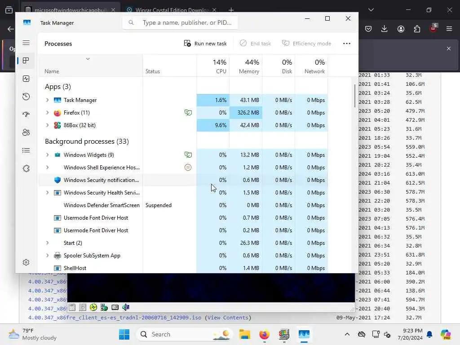Sort processes by the Memory column
Viewport: 460px width, 345px height.
pyautogui.click(x=246, y=66)
